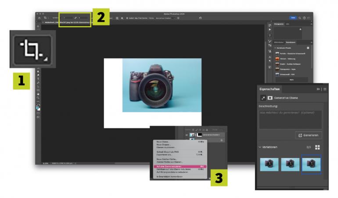Open the Eigenschaften panel menu icon
The image size is (338, 198).
point(325,89)
